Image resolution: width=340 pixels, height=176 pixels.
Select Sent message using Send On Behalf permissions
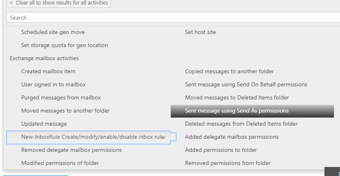pyautogui.click(x=246, y=84)
